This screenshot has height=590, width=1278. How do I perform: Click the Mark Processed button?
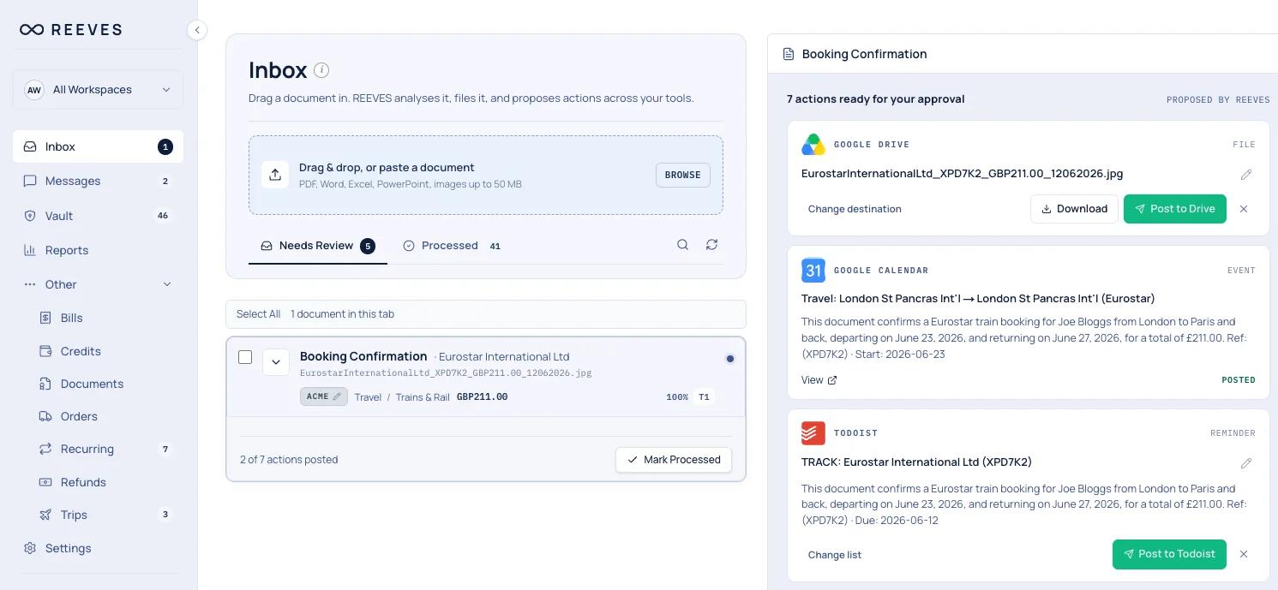click(674, 460)
